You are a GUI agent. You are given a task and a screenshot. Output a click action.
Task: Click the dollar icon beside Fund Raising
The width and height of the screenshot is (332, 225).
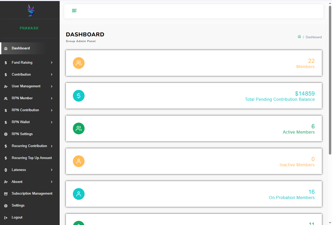[6, 63]
